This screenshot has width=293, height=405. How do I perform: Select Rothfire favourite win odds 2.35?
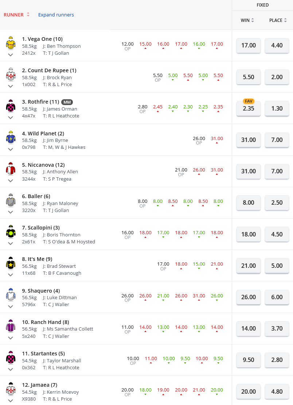[249, 108]
